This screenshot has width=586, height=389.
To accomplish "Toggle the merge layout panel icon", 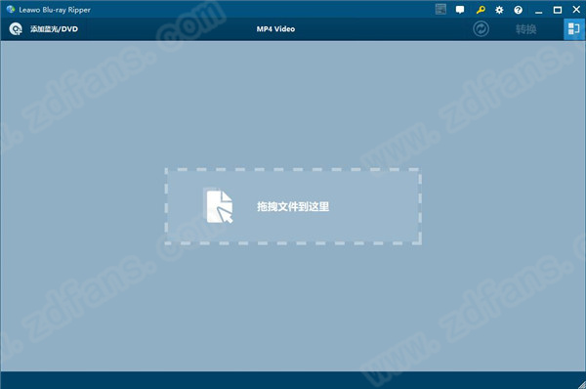I will point(573,28).
